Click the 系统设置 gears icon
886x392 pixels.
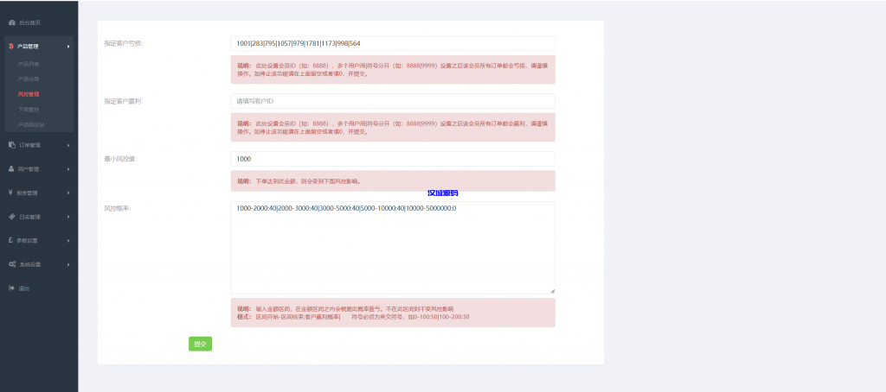pyautogui.click(x=12, y=264)
